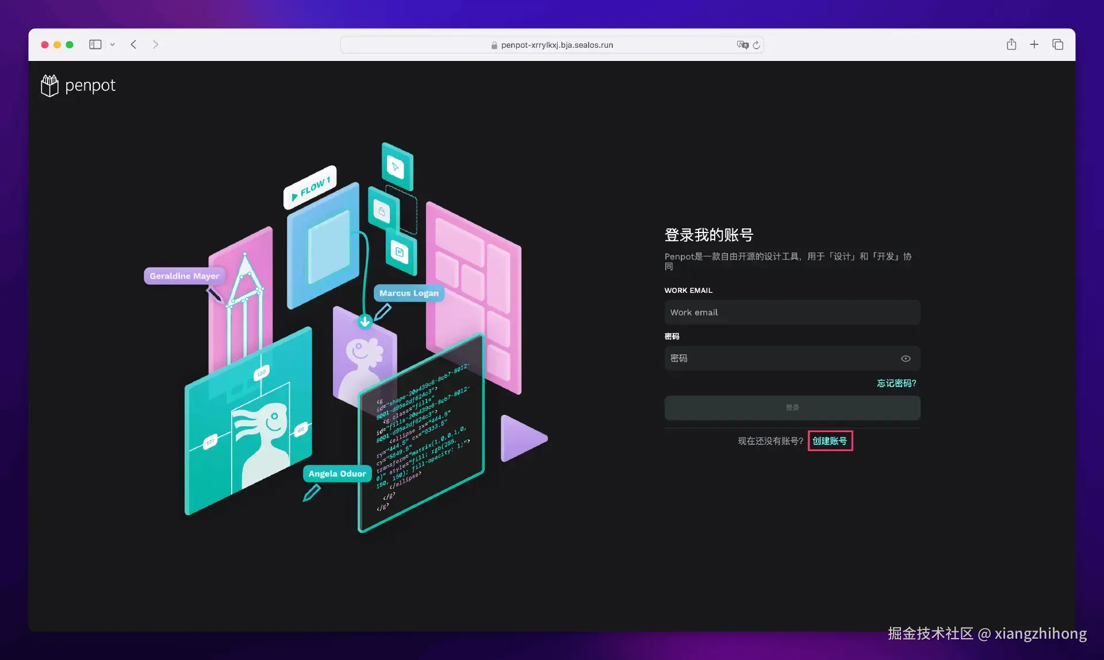The width and height of the screenshot is (1104, 660).
Task: Toggle the Safari sidebar icon
Action: [x=95, y=44]
